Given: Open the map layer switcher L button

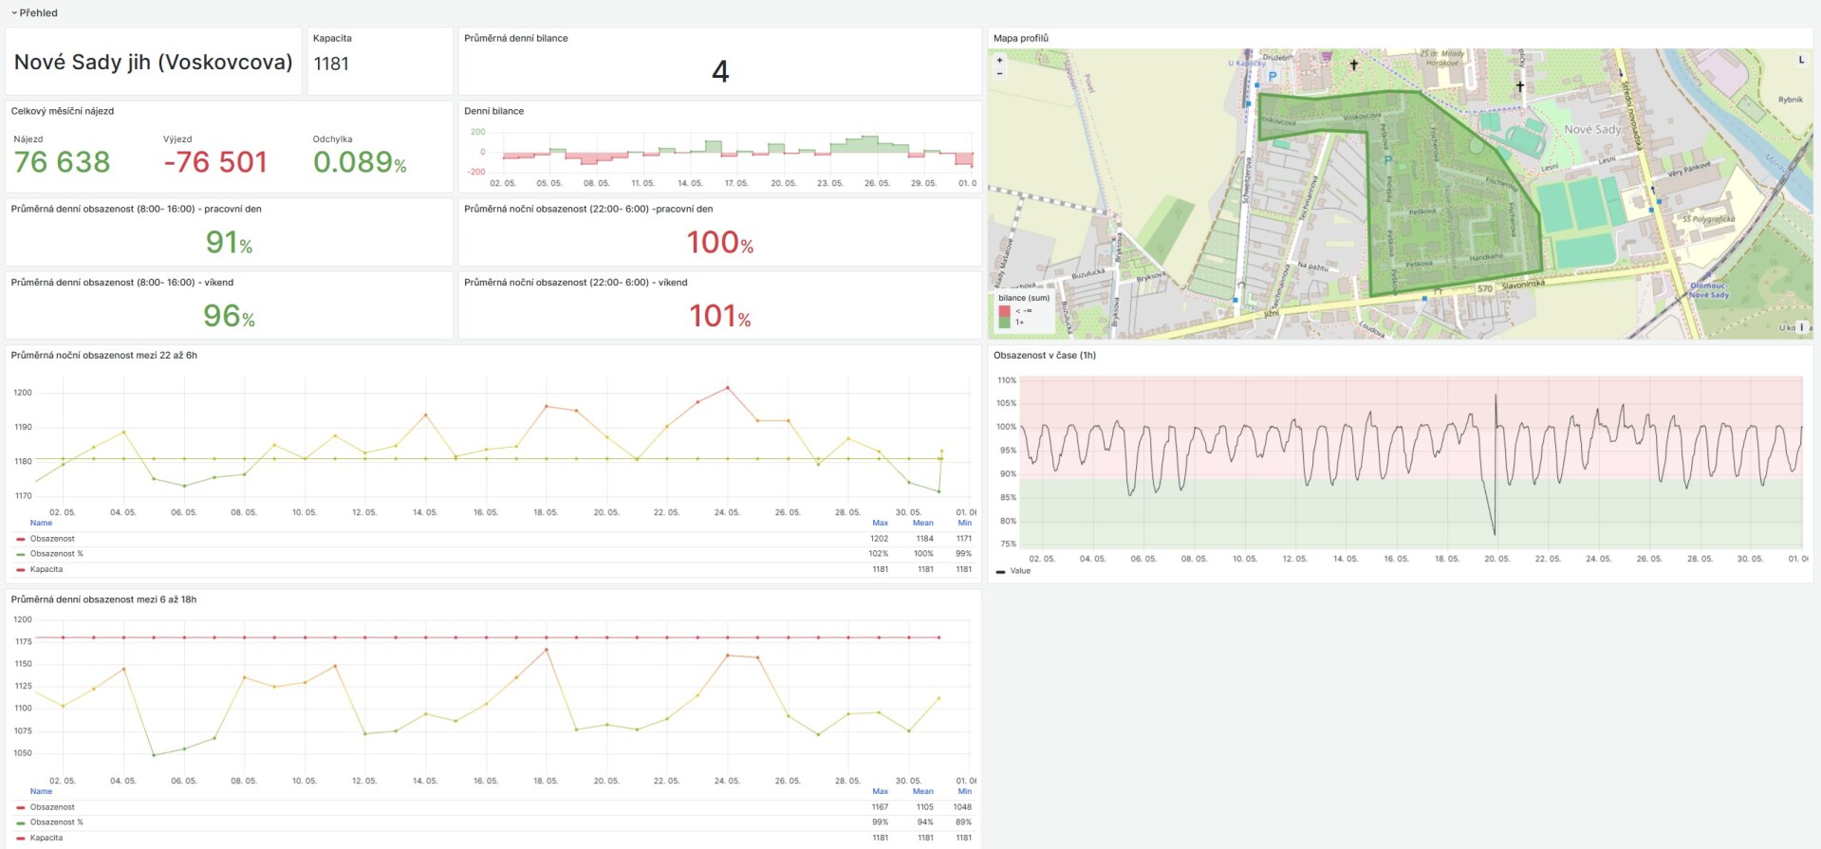Looking at the screenshot, I should pyautogui.click(x=1801, y=60).
